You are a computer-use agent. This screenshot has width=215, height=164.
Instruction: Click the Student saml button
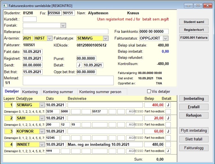(194, 22)
